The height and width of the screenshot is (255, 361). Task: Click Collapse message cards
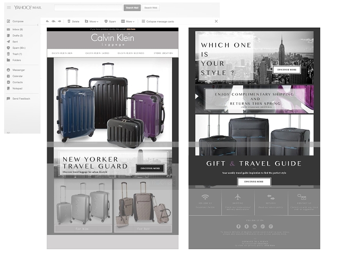(x=158, y=21)
